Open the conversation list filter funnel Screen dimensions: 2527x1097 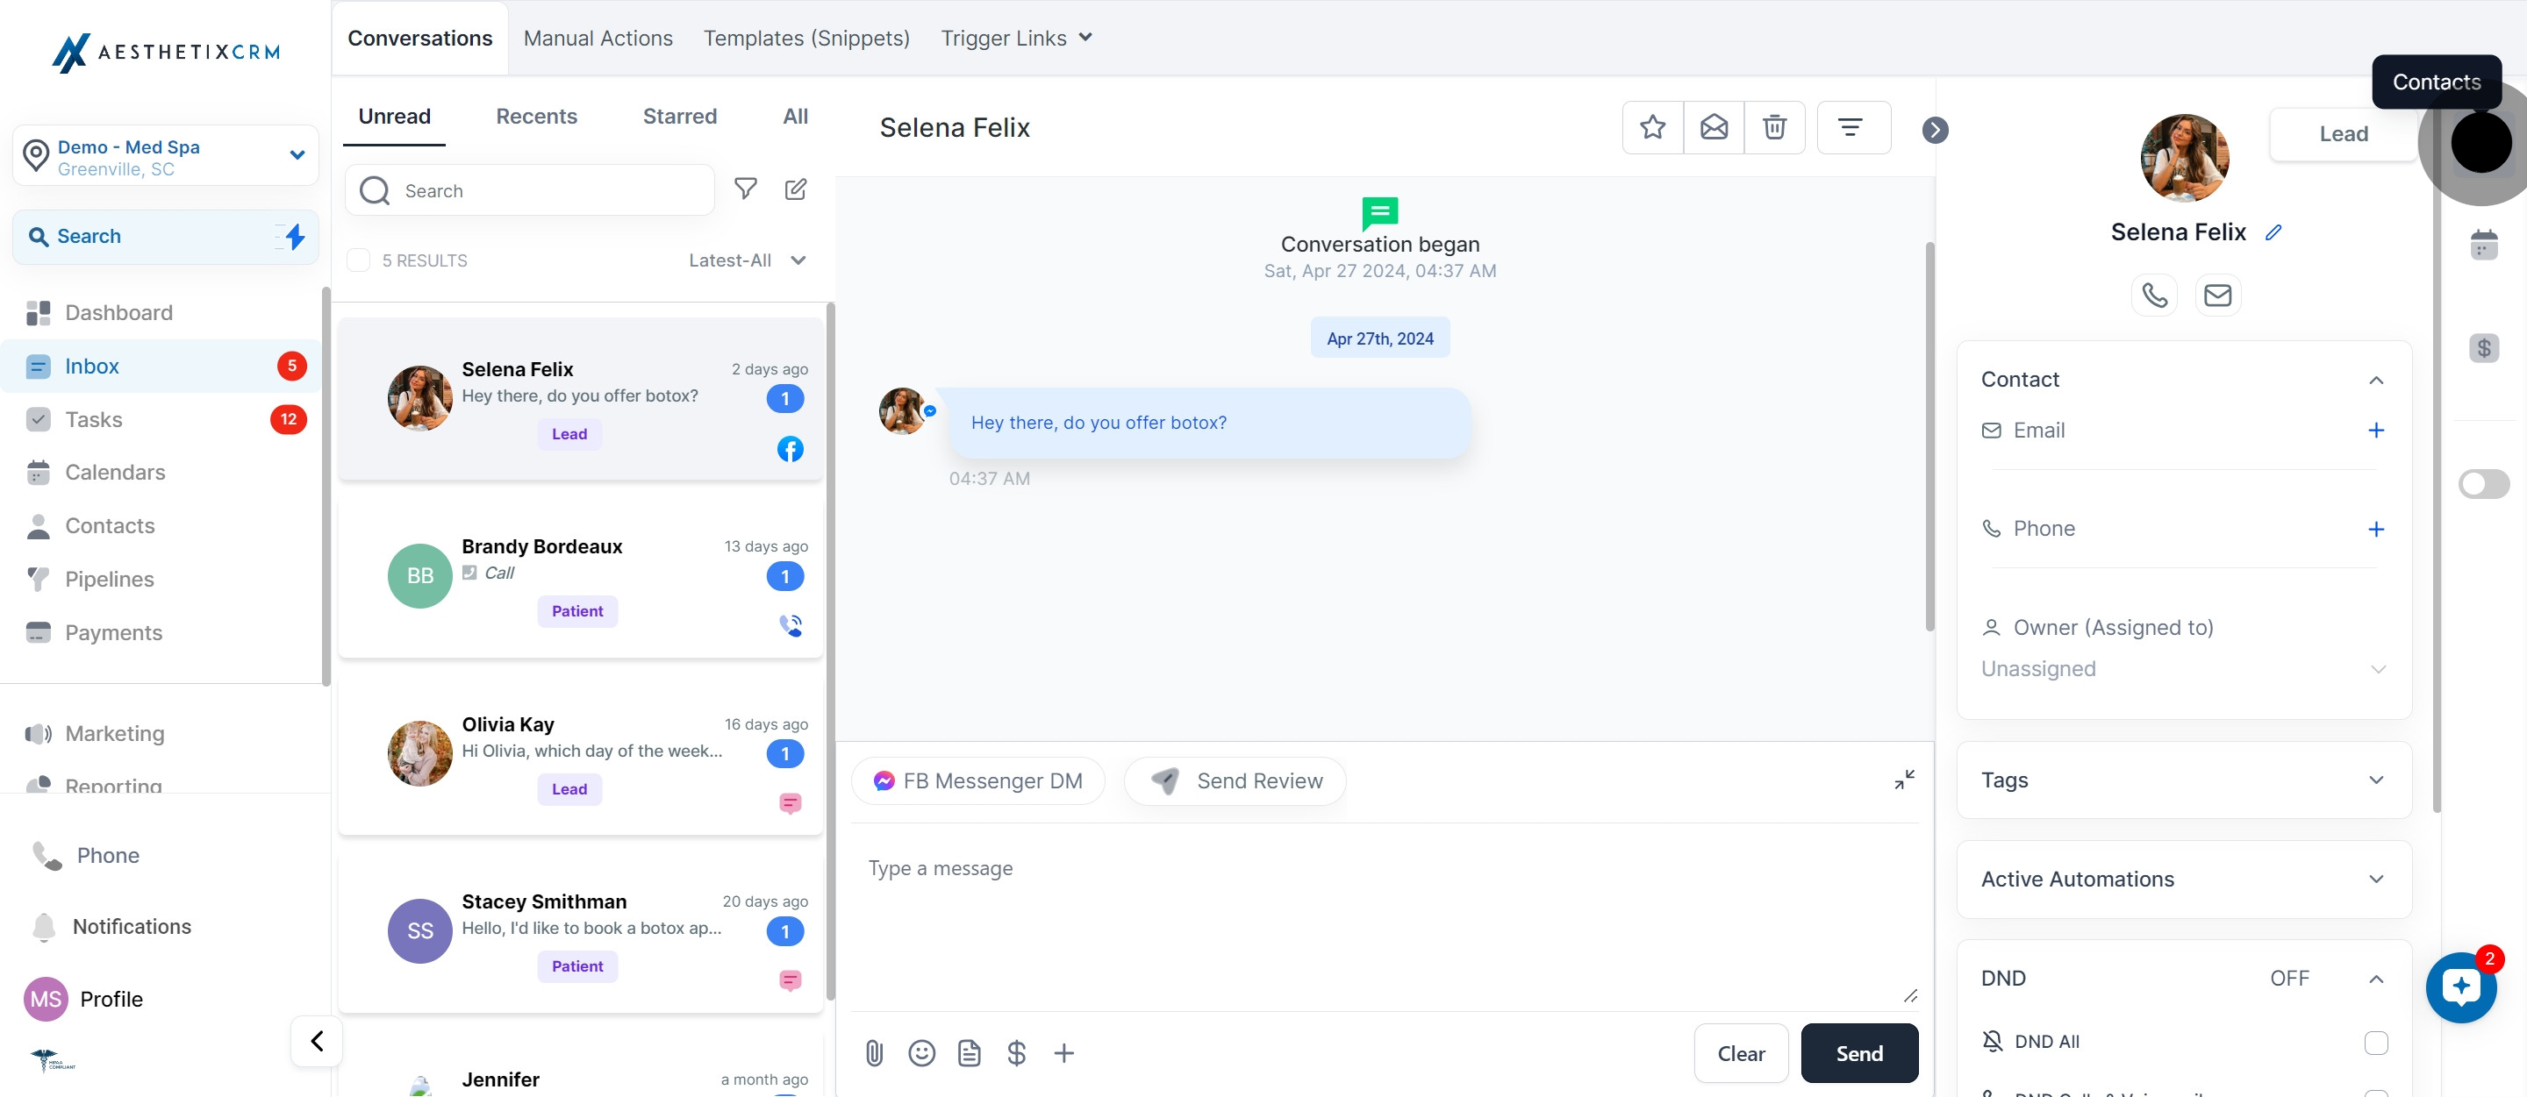point(746,189)
